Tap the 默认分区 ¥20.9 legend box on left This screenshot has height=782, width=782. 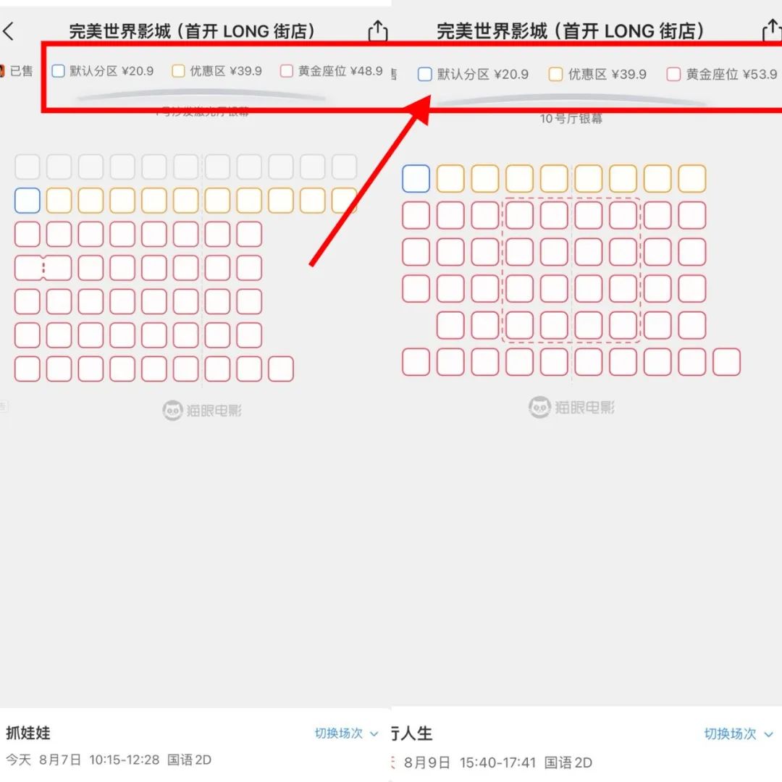click(x=59, y=71)
